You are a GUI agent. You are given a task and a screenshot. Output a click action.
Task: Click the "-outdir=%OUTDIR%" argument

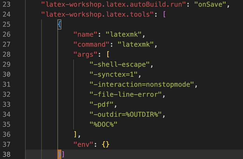[x=125, y=115]
